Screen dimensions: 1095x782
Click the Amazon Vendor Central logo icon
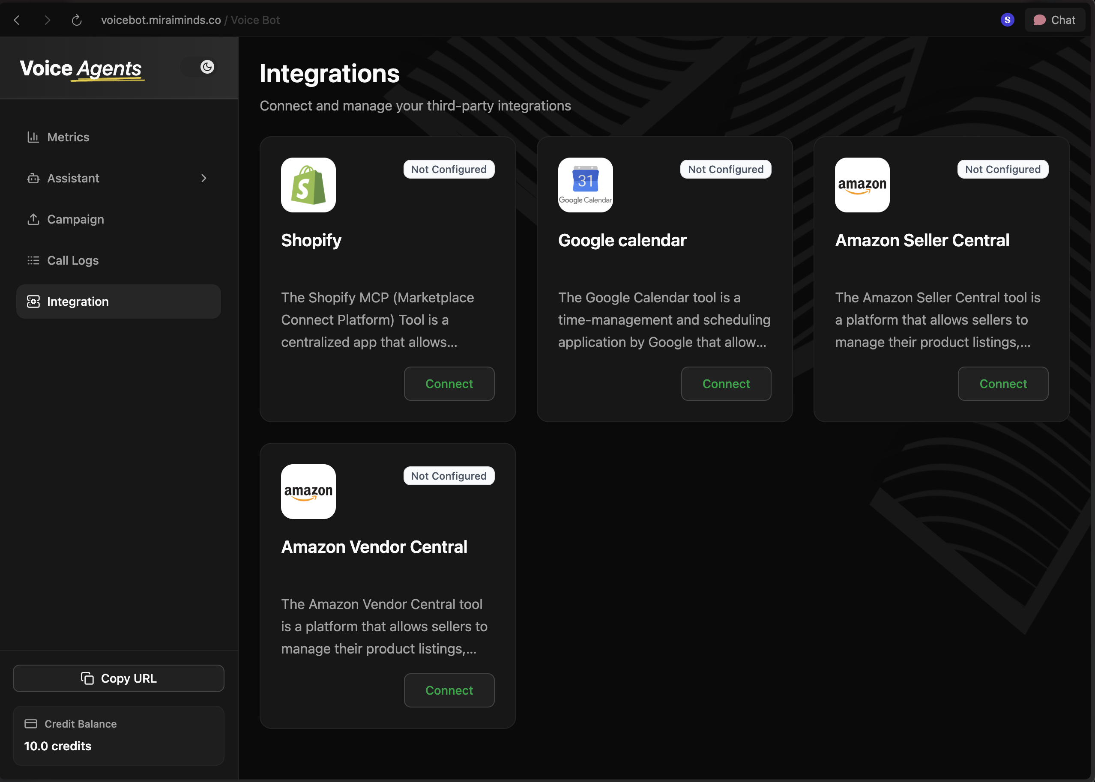308,491
